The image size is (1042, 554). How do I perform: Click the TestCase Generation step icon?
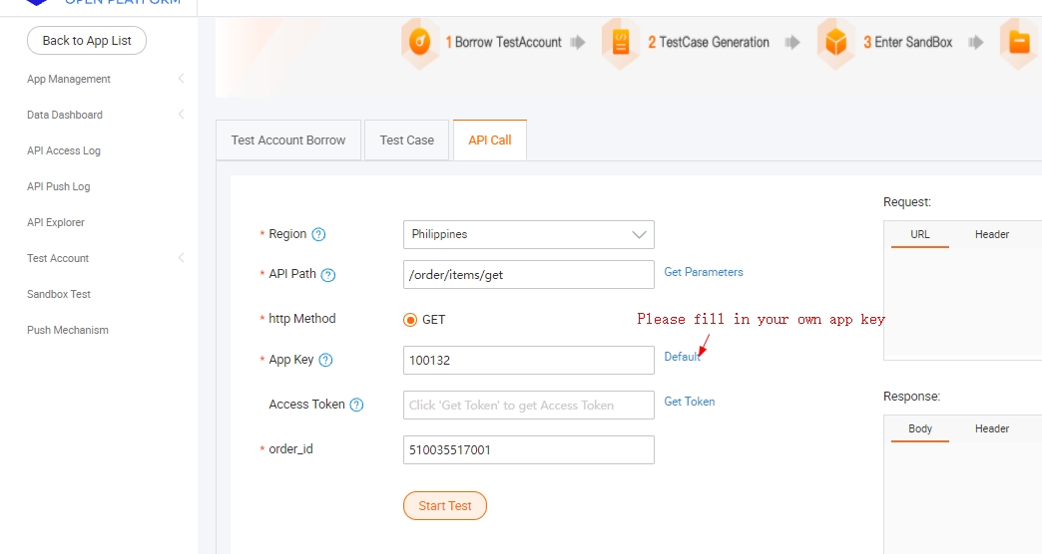(x=621, y=43)
